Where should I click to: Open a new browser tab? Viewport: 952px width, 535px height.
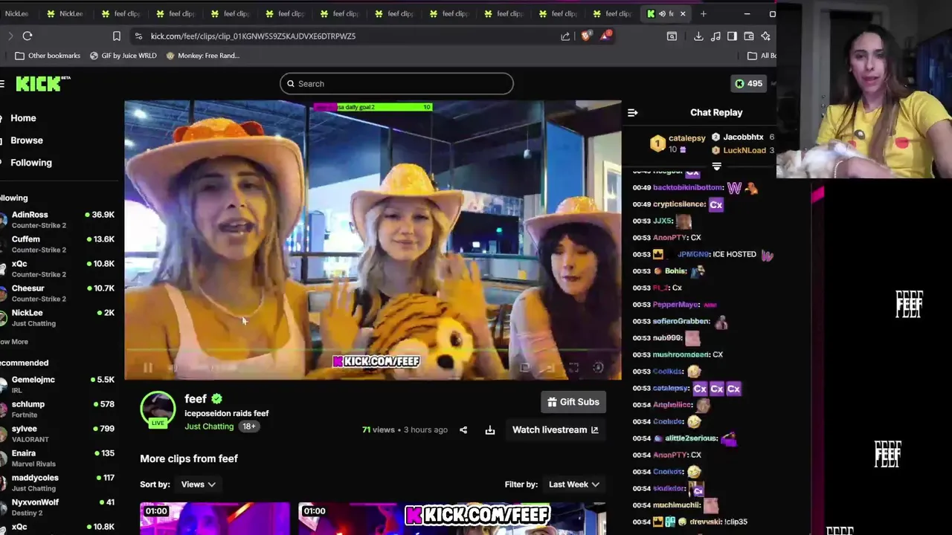tap(703, 13)
